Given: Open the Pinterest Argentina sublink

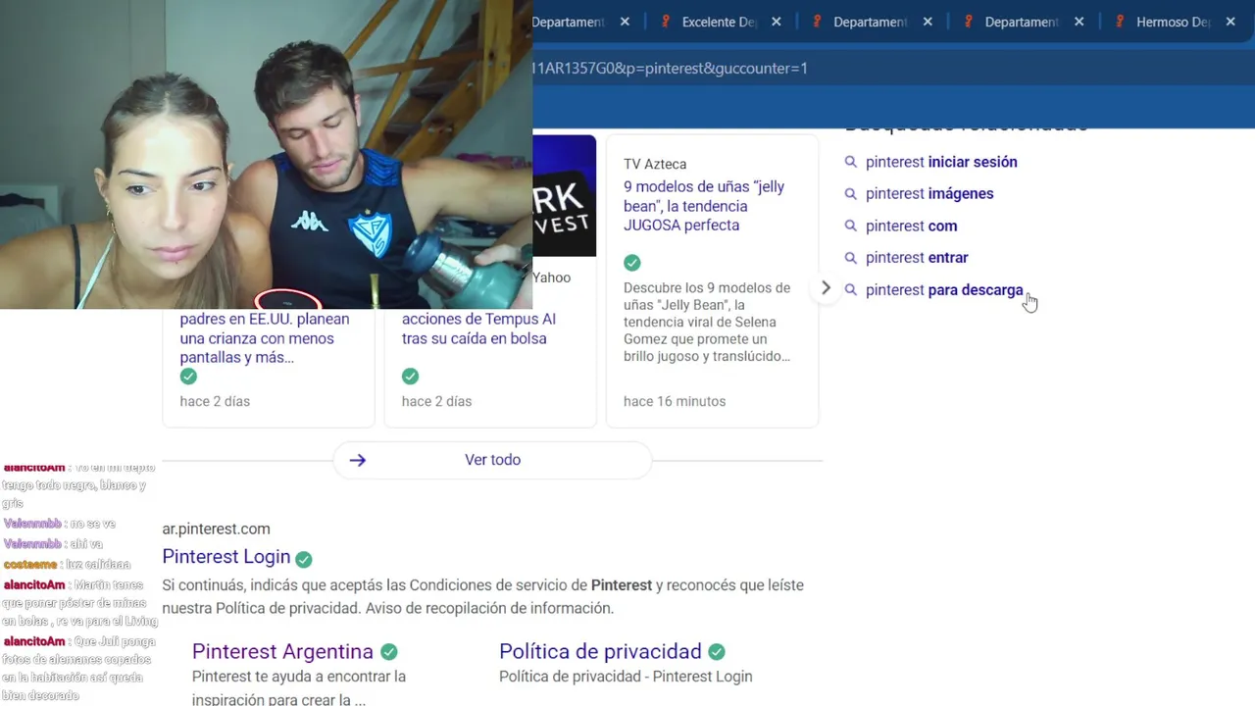Looking at the screenshot, I should [x=282, y=652].
